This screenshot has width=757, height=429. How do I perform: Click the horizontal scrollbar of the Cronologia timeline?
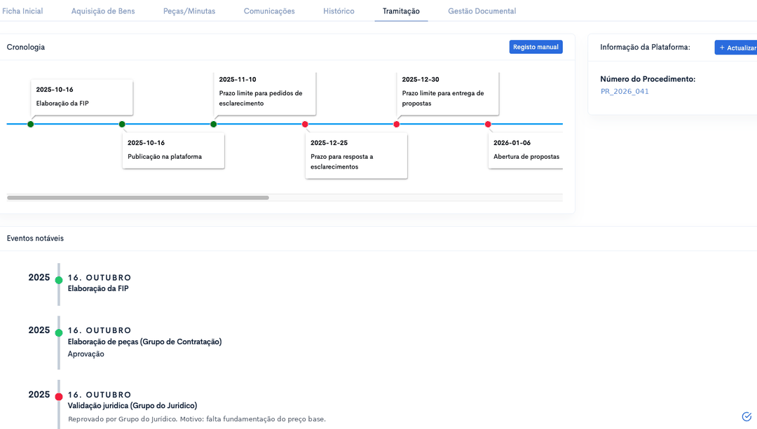tap(138, 197)
